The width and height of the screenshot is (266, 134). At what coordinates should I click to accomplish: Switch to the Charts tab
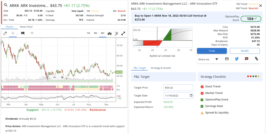pos(9,27)
